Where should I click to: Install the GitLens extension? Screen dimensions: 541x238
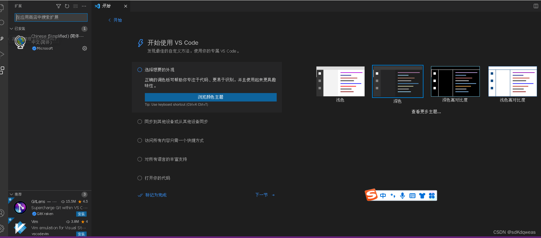pos(81,214)
